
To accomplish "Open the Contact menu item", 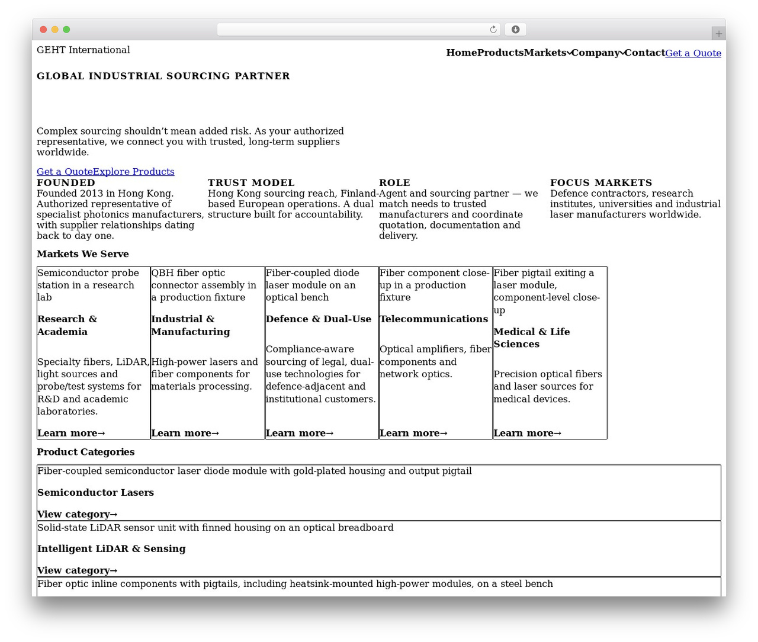I will point(644,53).
